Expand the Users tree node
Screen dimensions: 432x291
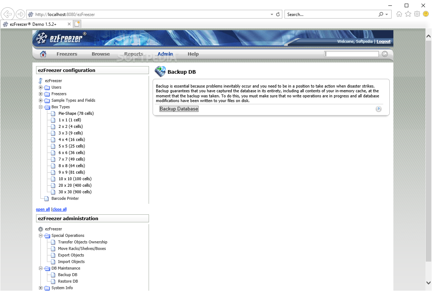click(40, 88)
